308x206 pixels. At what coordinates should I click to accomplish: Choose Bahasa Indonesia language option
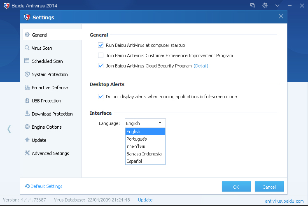pos(144,154)
